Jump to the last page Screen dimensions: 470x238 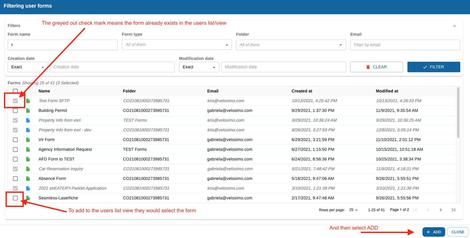[x=453, y=210]
